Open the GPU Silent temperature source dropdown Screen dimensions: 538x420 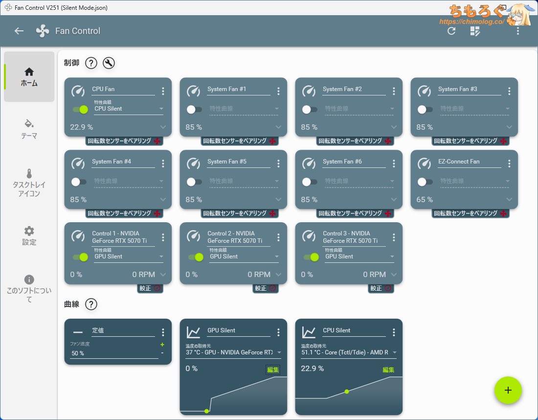[233, 352]
